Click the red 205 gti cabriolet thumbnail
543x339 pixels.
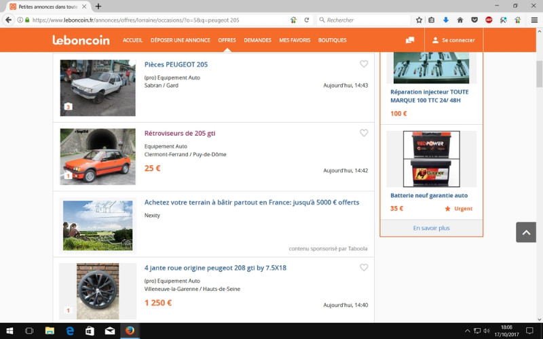(98, 157)
